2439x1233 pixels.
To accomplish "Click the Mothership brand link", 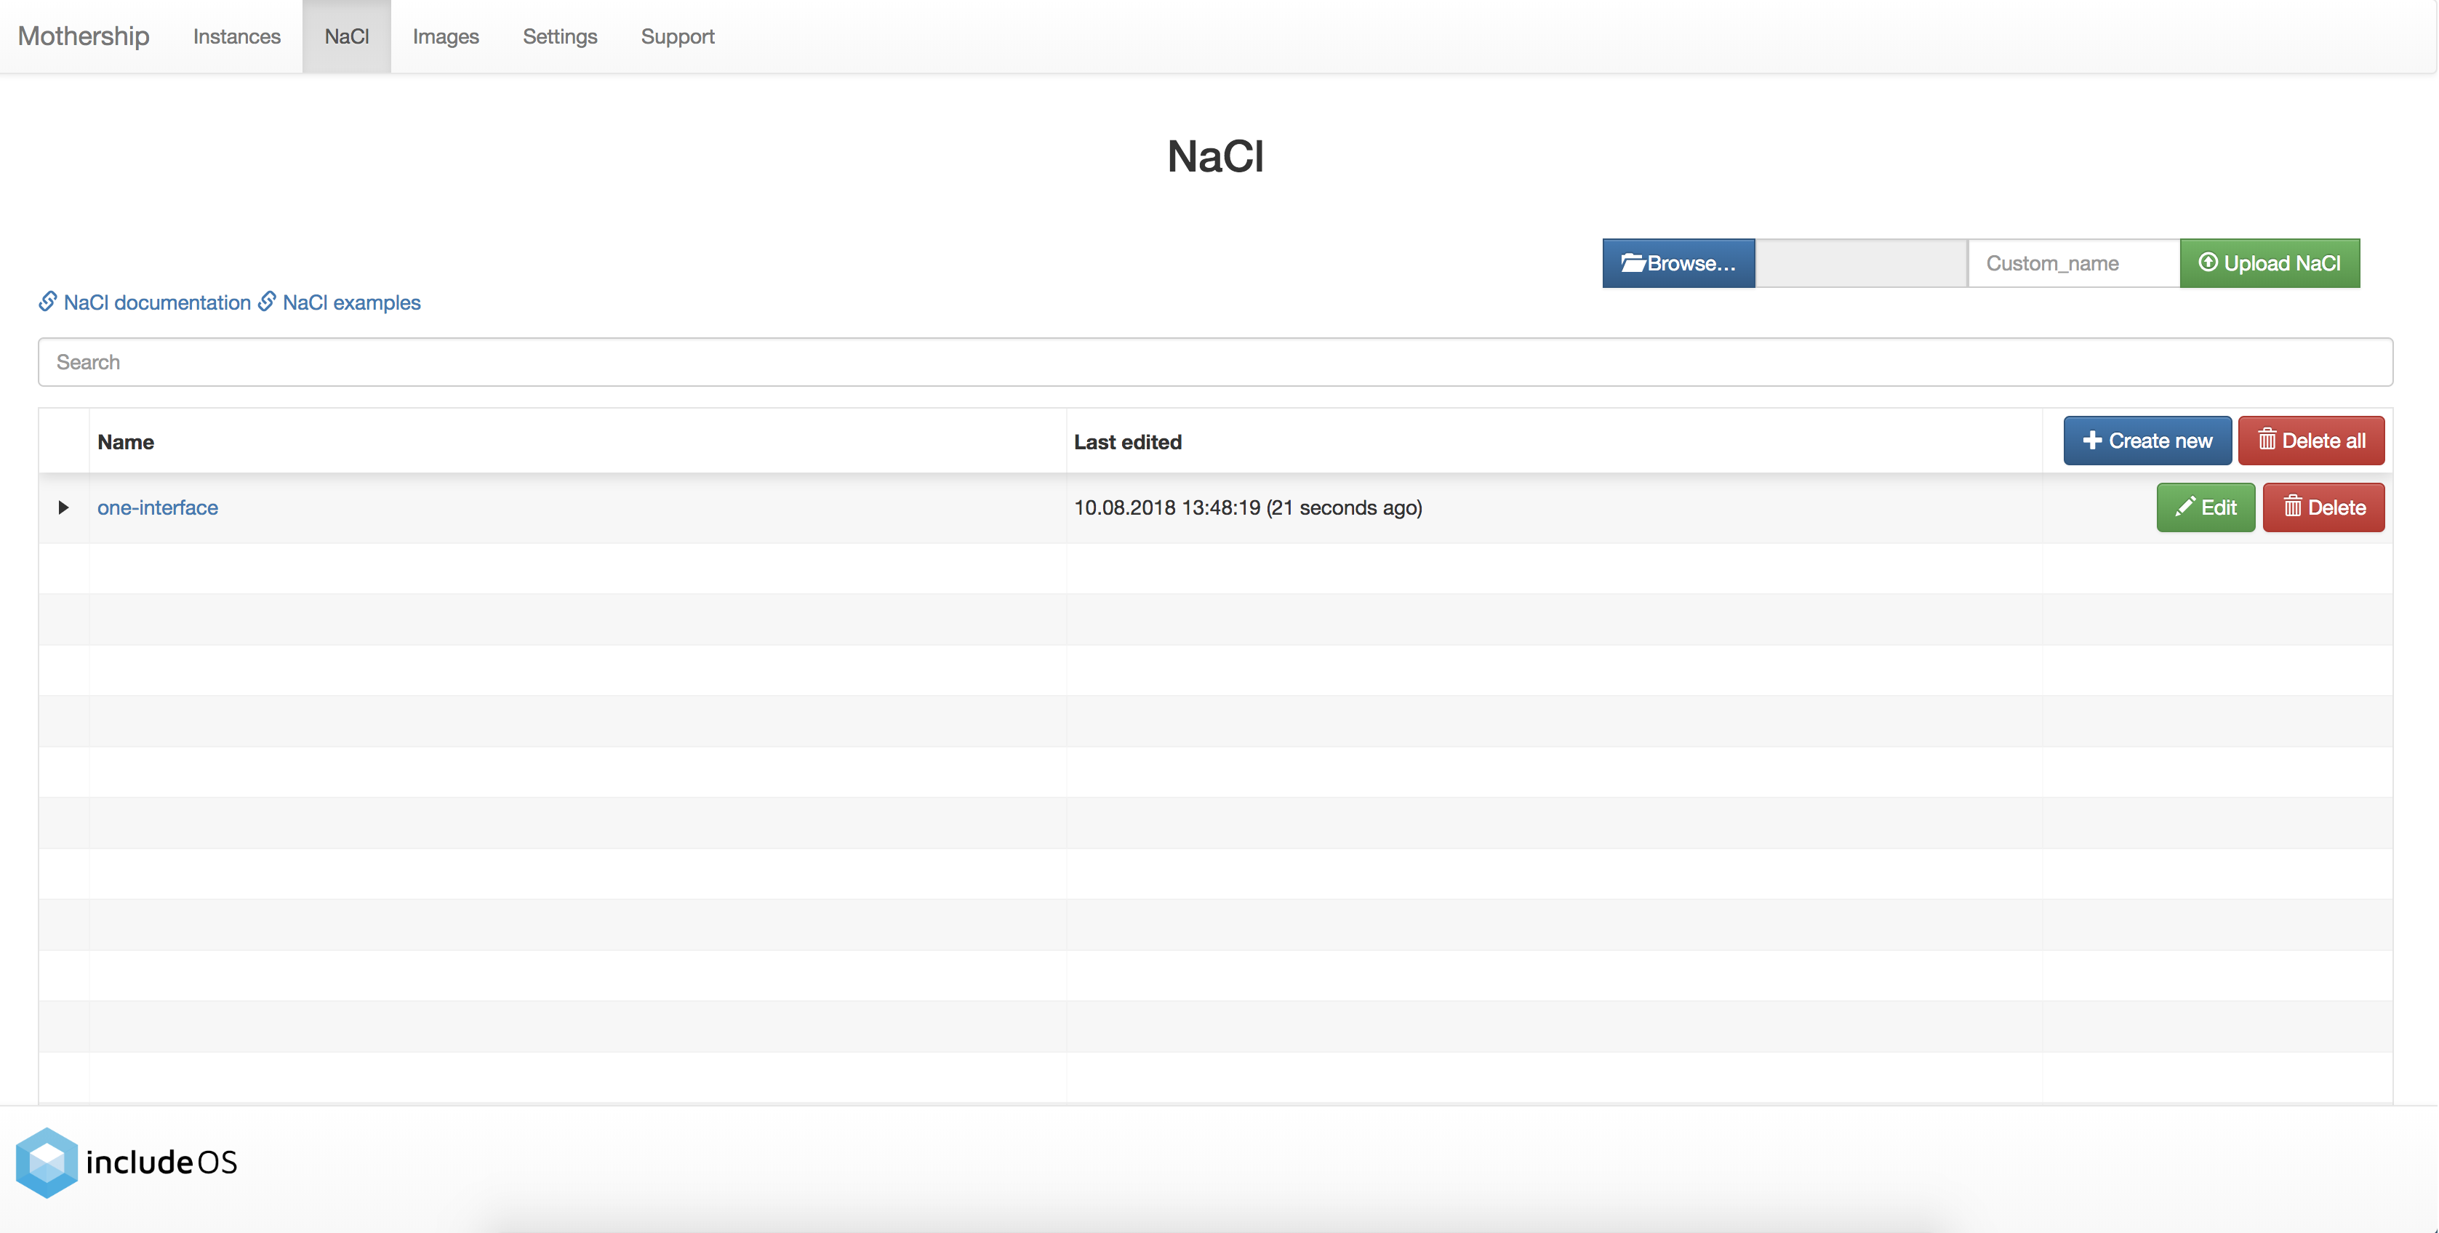I will pyautogui.click(x=84, y=36).
